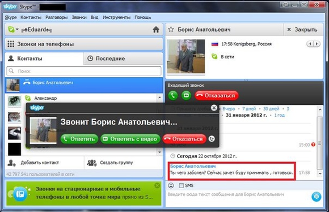
Task: Answer with video using green camera icon
Action: pos(186,95)
